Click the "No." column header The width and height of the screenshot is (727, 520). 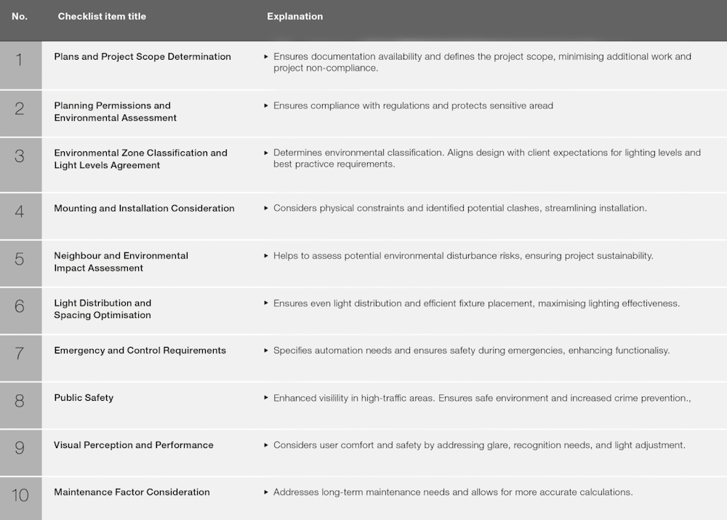[20, 17]
